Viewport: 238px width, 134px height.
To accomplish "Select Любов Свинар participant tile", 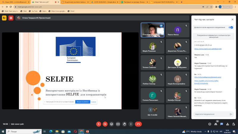I will (x=152, y=79).
